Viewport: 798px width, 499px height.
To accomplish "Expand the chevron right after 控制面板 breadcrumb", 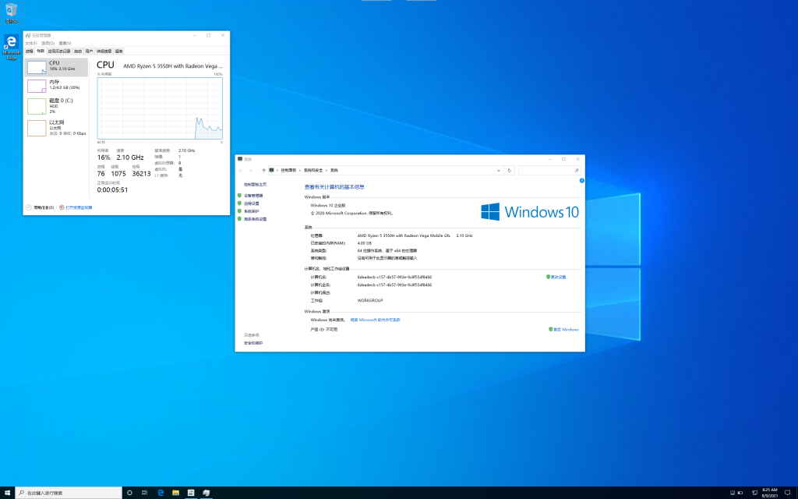I will (300, 171).
